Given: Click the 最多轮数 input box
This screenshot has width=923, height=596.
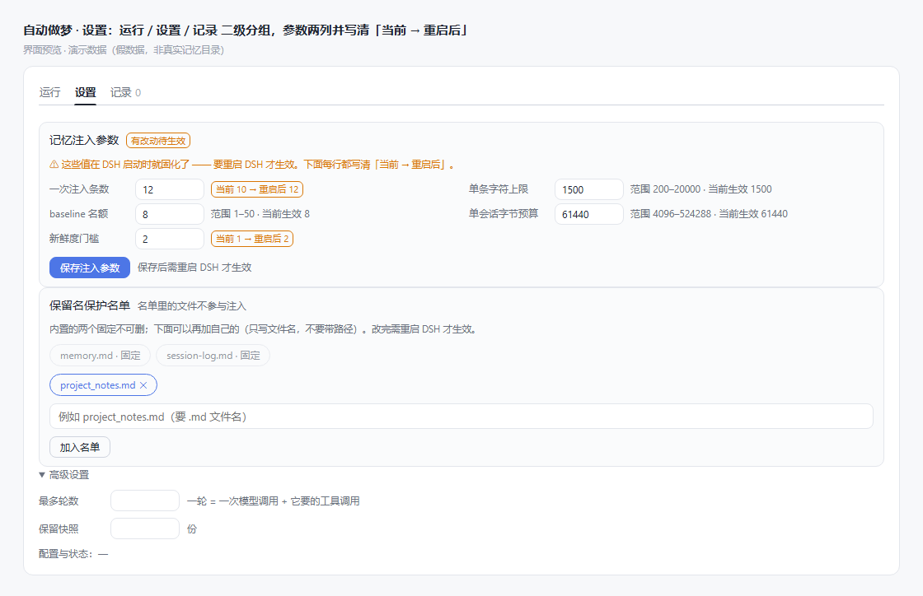Looking at the screenshot, I should 145,501.
